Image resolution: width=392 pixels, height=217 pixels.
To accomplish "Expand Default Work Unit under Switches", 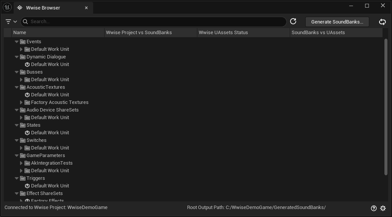I will pos(21,148).
